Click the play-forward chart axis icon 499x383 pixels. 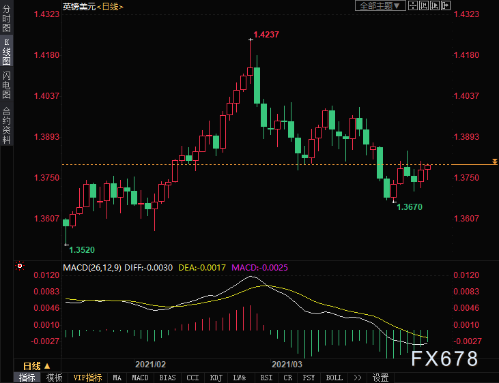(435, 5)
